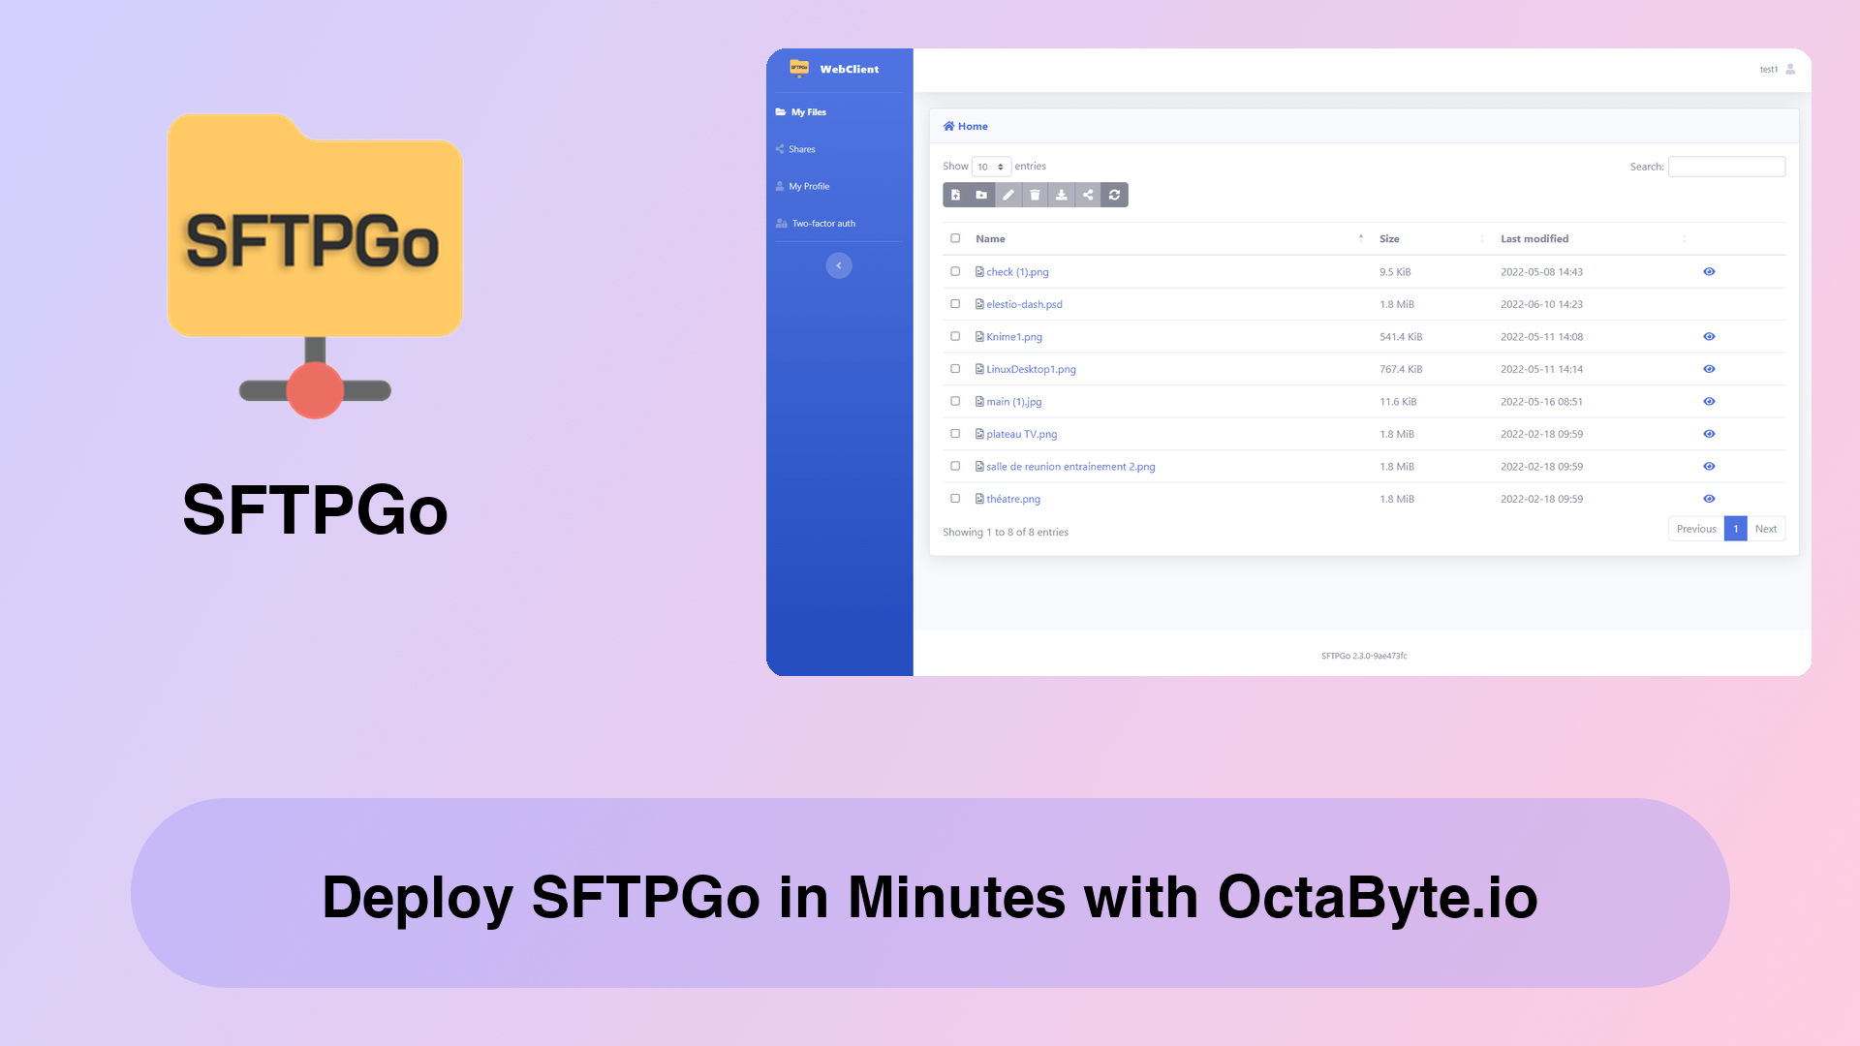Select the refresh directory icon
The height and width of the screenshot is (1046, 1860).
pyautogui.click(x=1114, y=194)
